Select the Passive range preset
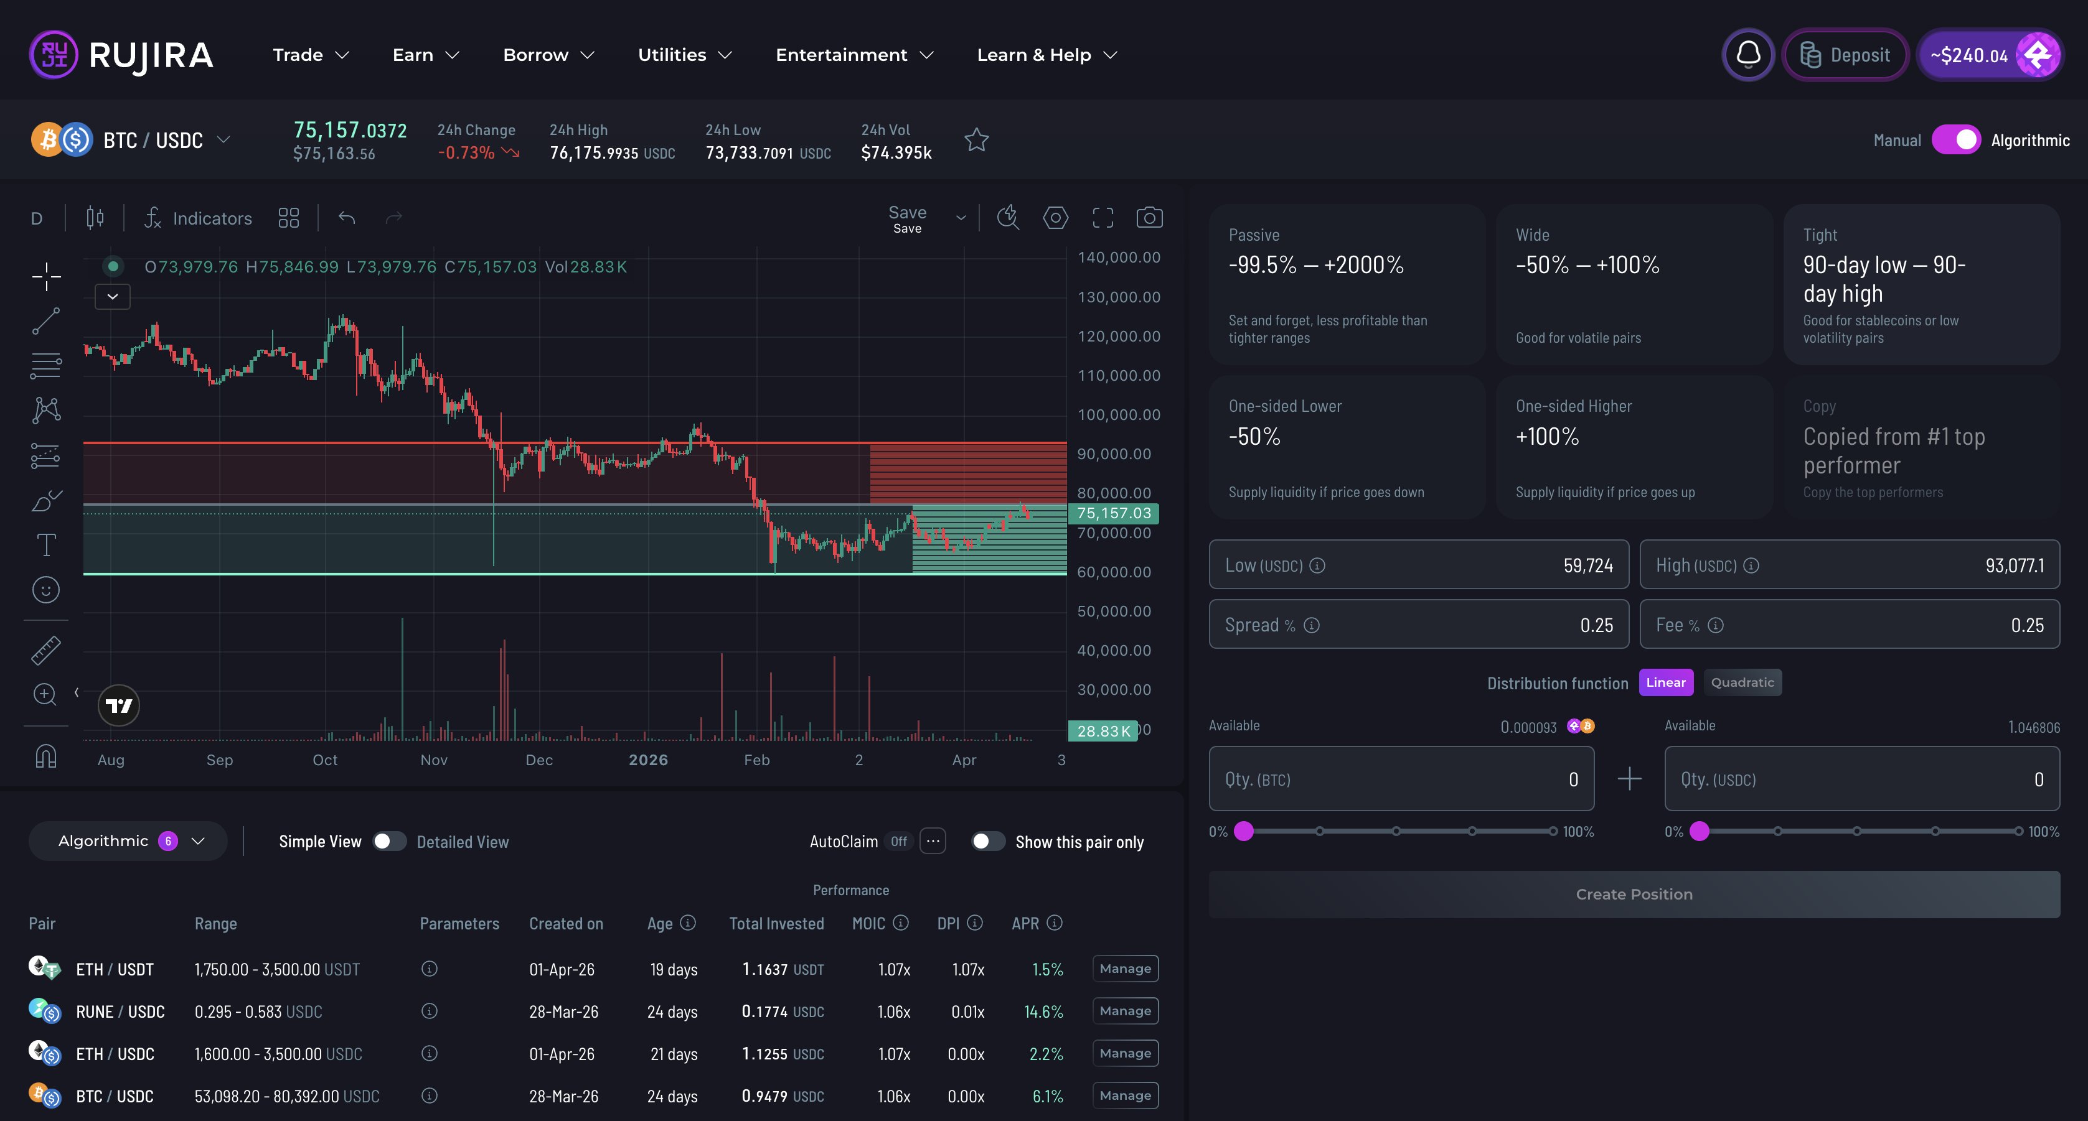The image size is (2088, 1121). 1347,284
